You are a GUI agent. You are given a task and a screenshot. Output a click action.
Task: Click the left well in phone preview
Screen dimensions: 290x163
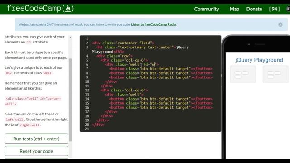coord(243,74)
